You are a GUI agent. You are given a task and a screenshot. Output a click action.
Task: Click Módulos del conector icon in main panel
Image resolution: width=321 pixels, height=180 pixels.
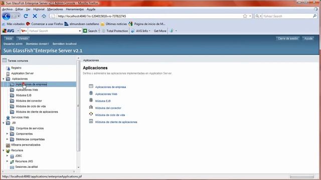(91, 107)
